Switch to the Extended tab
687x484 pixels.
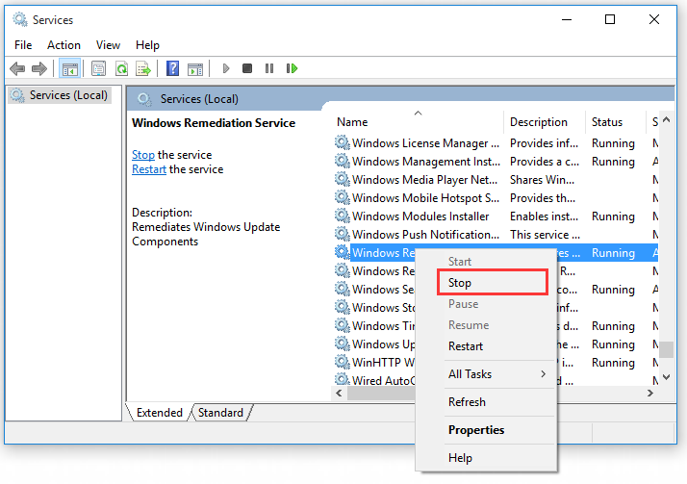pos(160,413)
